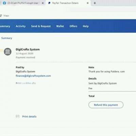Click Refund this payment button
The width and height of the screenshot is (136, 136).
tap(106, 105)
